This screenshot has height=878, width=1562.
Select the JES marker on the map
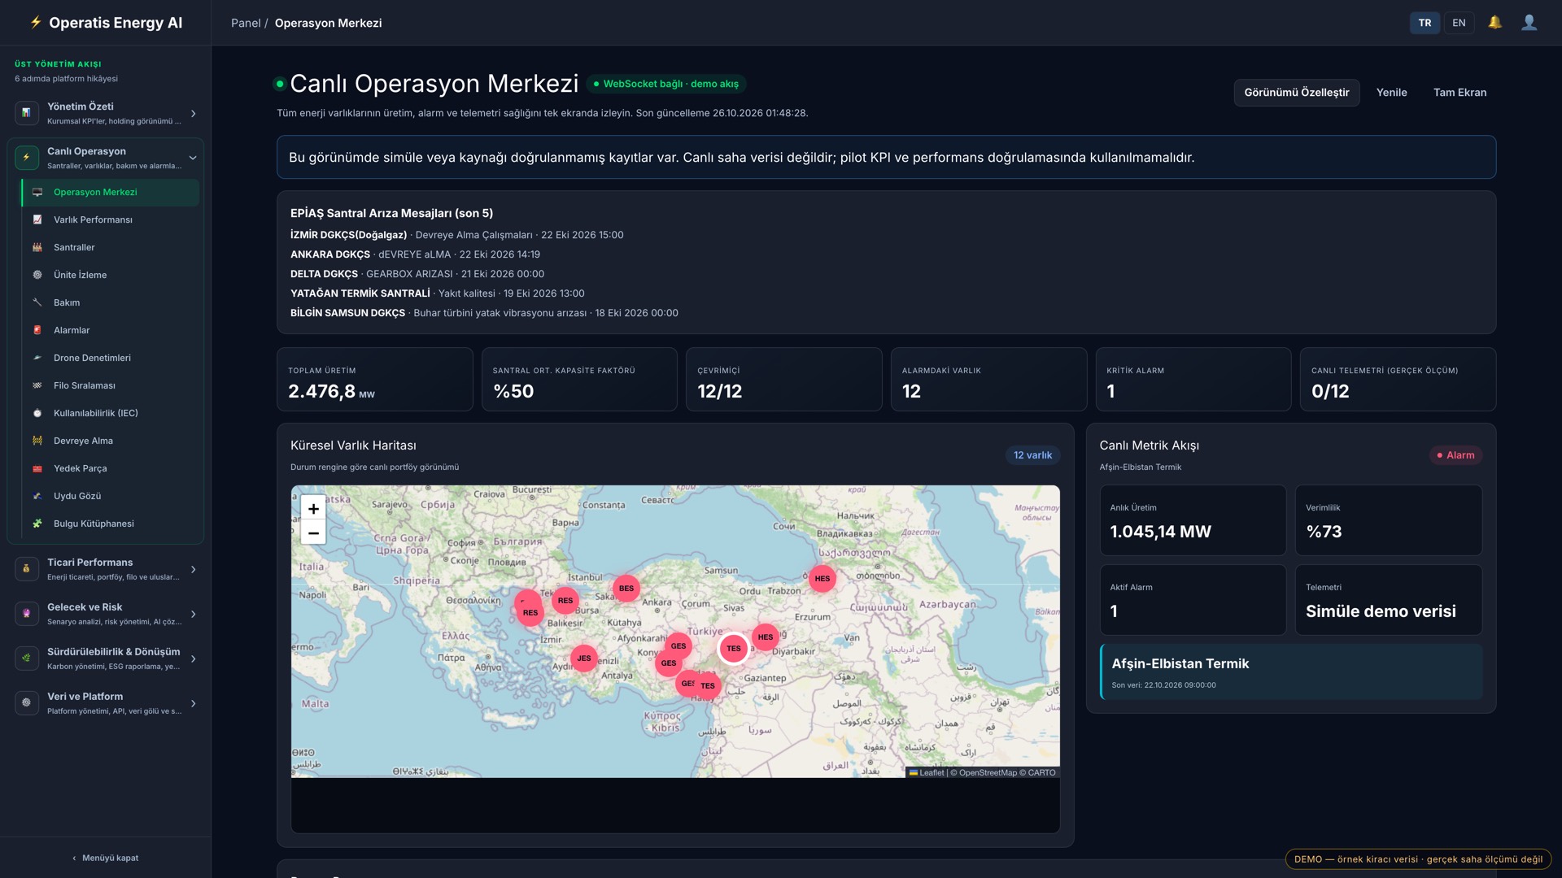point(584,658)
